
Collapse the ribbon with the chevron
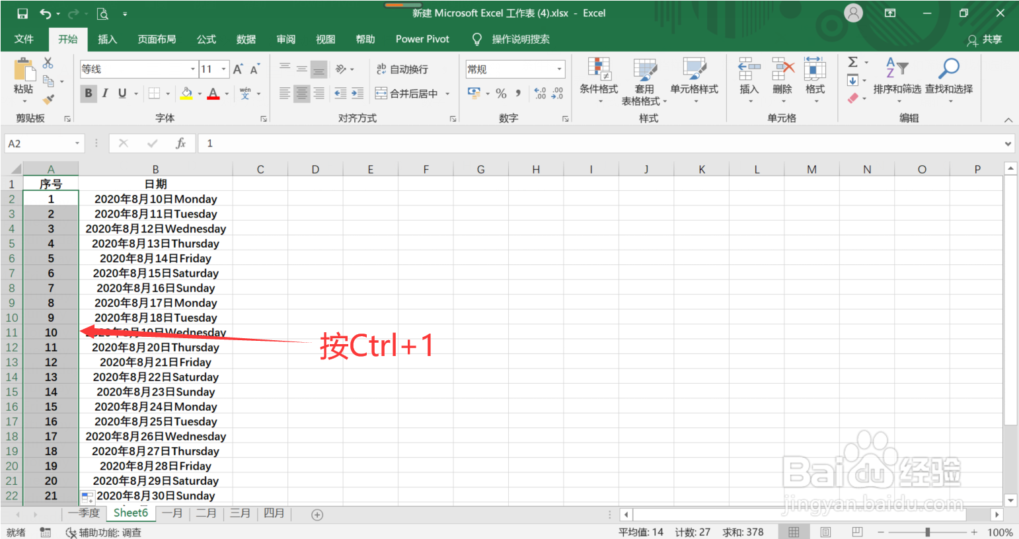(1008, 120)
